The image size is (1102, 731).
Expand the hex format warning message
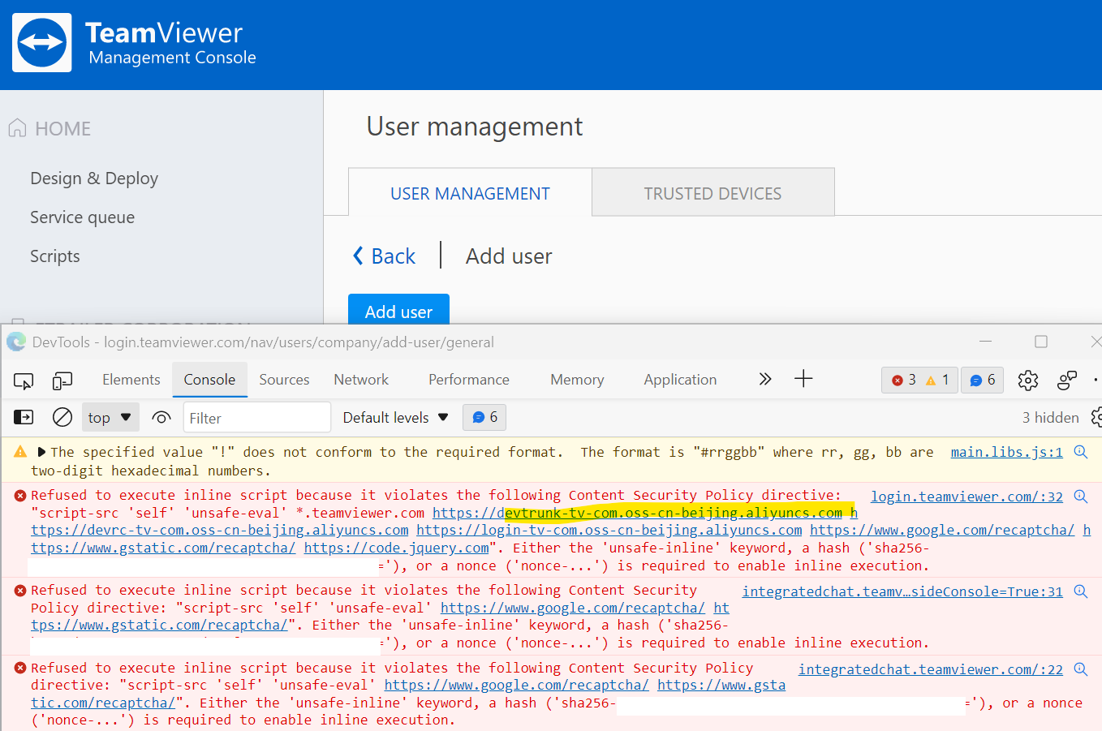(x=41, y=452)
